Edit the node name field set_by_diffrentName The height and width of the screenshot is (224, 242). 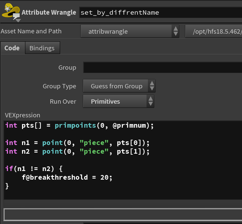[161, 12]
